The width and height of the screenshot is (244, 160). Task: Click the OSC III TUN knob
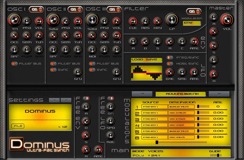(x=117, y=35)
